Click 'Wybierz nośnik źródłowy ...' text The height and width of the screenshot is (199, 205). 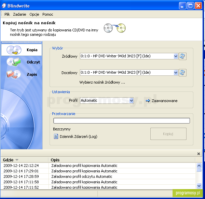pyautogui.click(x=102, y=82)
